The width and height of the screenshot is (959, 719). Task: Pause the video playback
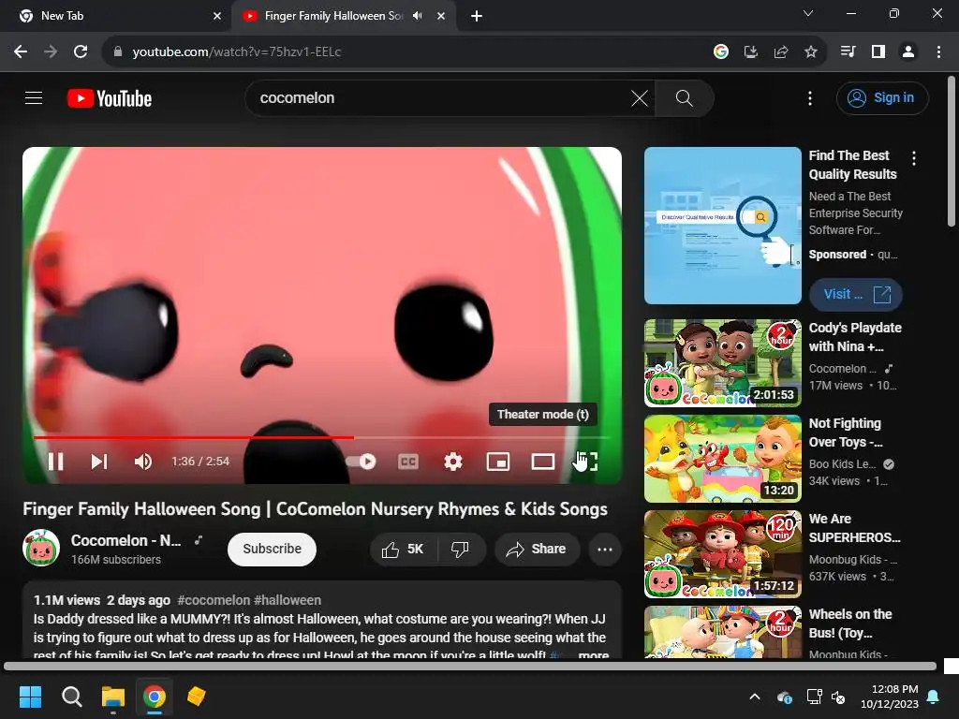coord(55,462)
